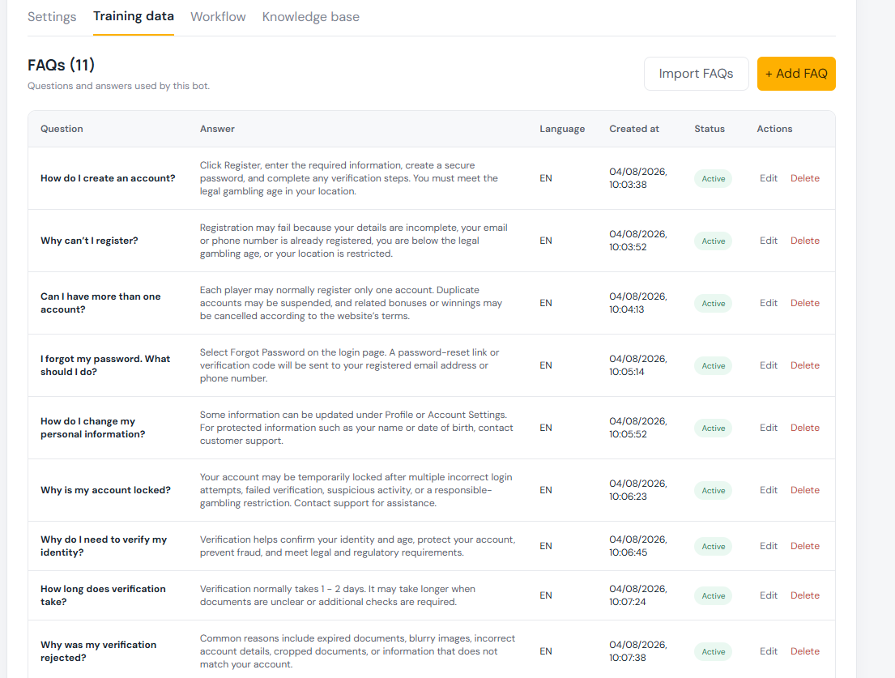Screen dimensions: 895x678
Task: Click EN language in 'Why can't I register?' row
Action: point(546,241)
